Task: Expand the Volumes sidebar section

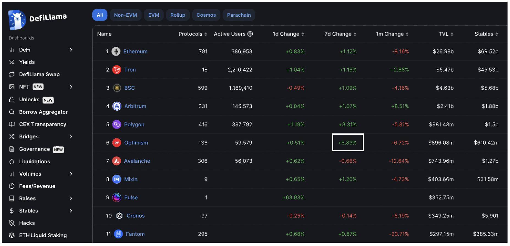Action: coord(71,174)
